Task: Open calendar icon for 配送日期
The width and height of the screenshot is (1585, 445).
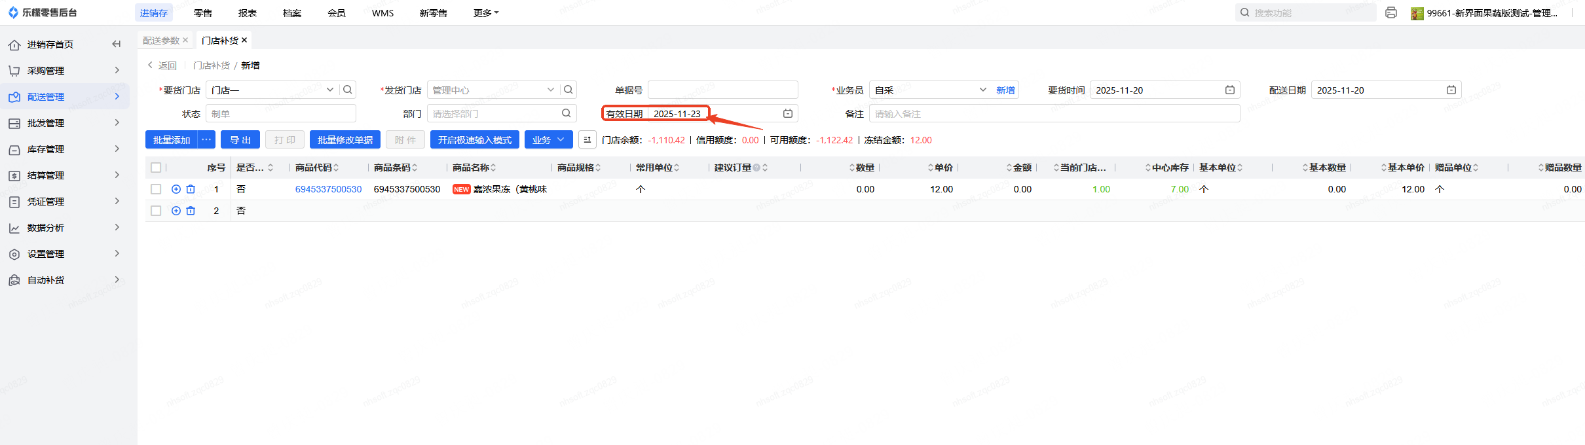Action: click(x=1451, y=90)
